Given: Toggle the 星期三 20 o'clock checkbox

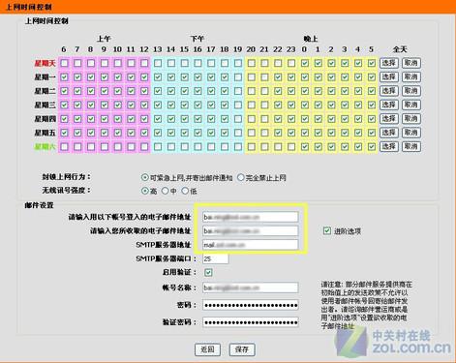Looking at the screenshot, I should (x=252, y=105).
